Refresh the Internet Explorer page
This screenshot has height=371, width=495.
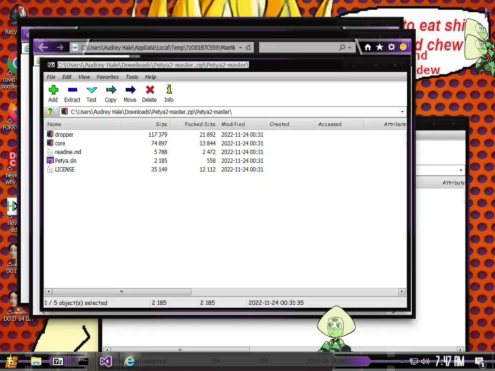[x=248, y=47]
